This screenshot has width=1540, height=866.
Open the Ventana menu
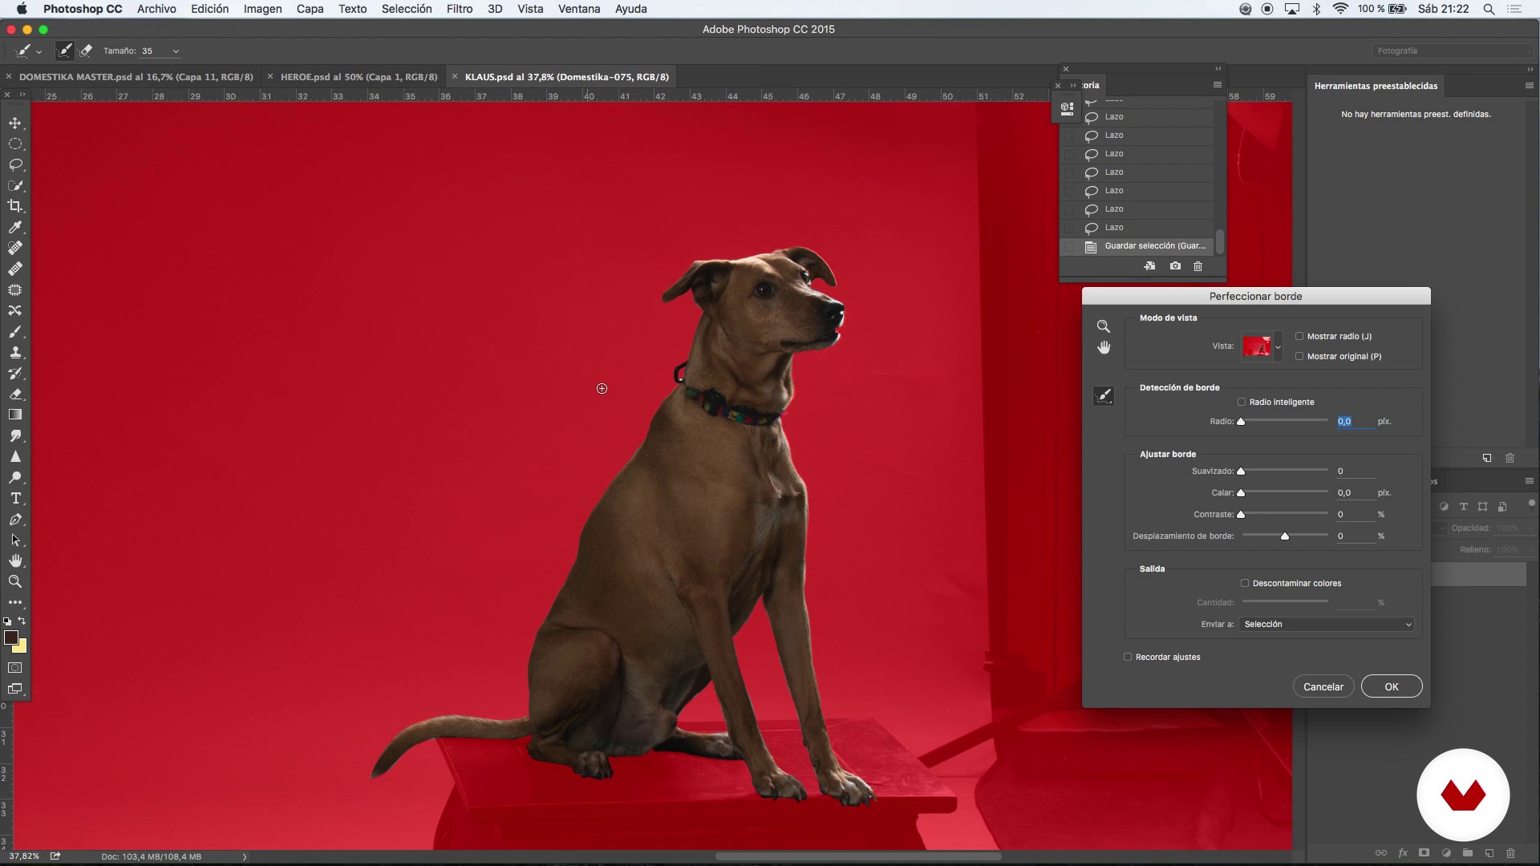tap(579, 9)
